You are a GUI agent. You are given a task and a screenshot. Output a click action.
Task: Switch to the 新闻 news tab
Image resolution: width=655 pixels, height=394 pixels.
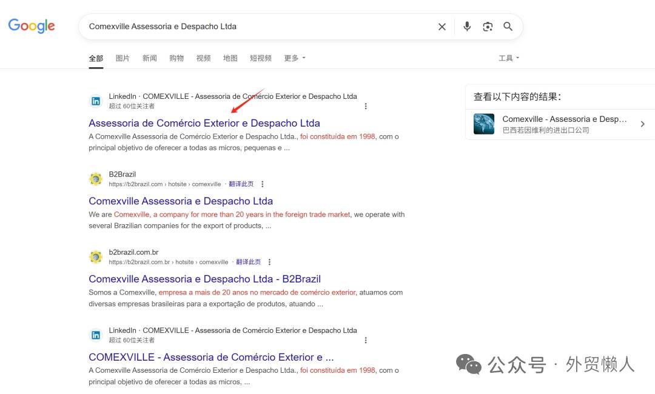tap(150, 58)
